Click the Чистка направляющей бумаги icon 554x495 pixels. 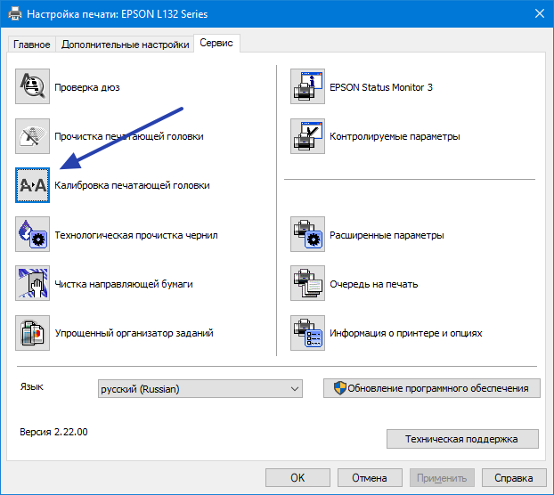coord(32,283)
